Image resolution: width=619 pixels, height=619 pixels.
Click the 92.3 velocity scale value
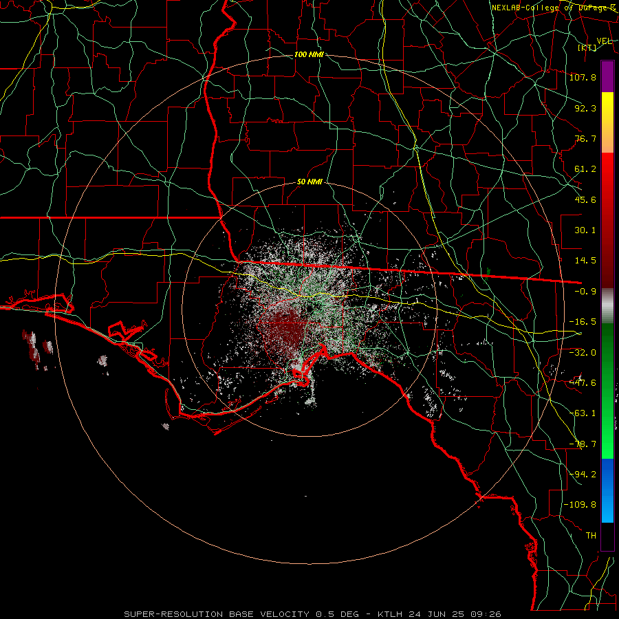[x=585, y=108]
